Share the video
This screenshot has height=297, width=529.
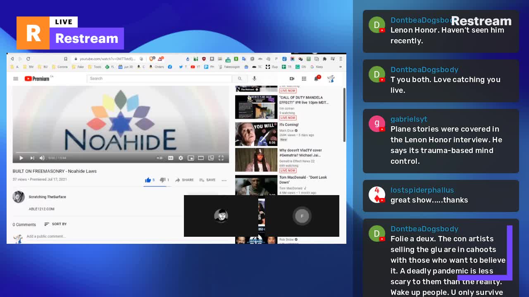point(184,180)
